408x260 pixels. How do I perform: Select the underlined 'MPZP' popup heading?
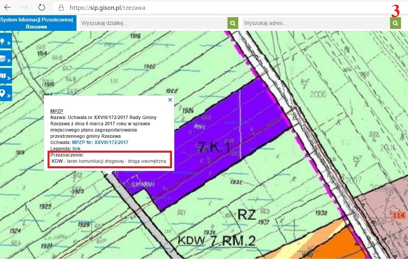(57, 111)
